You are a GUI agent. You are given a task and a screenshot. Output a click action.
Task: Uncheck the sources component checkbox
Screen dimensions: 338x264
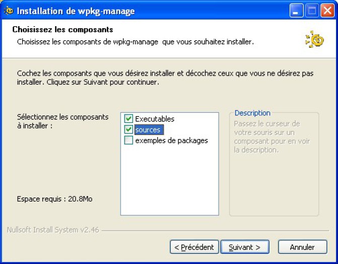coord(129,130)
